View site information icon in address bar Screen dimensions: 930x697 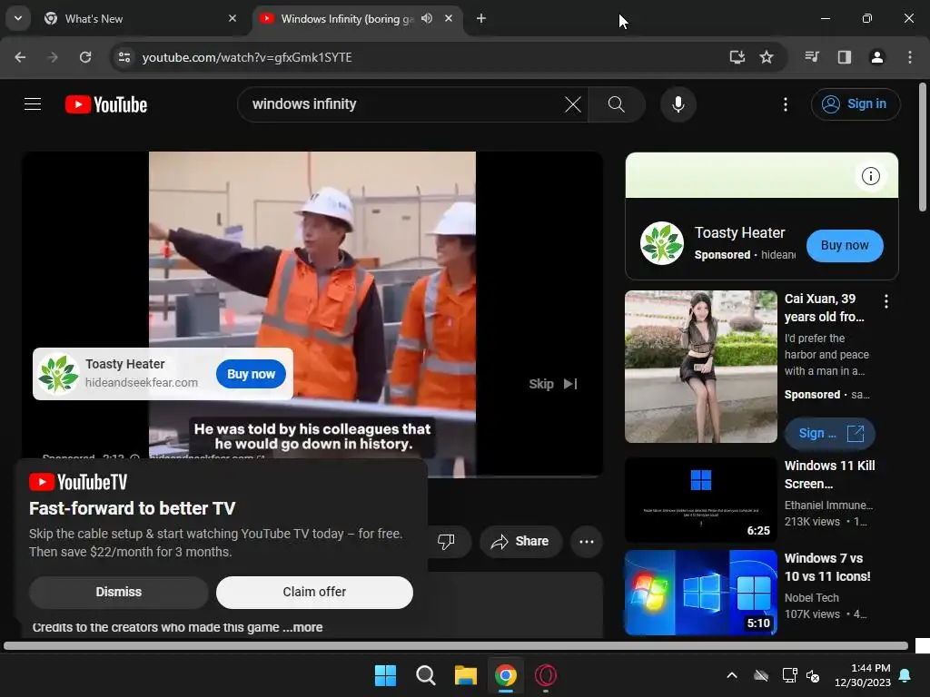[124, 57]
